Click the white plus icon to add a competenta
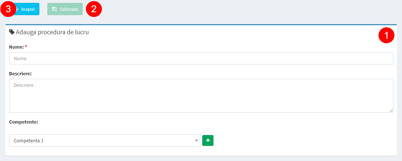402x161 pixels. point(208,140)
